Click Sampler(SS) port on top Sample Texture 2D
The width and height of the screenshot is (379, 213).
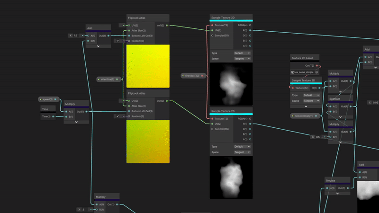tap(212, 35)
